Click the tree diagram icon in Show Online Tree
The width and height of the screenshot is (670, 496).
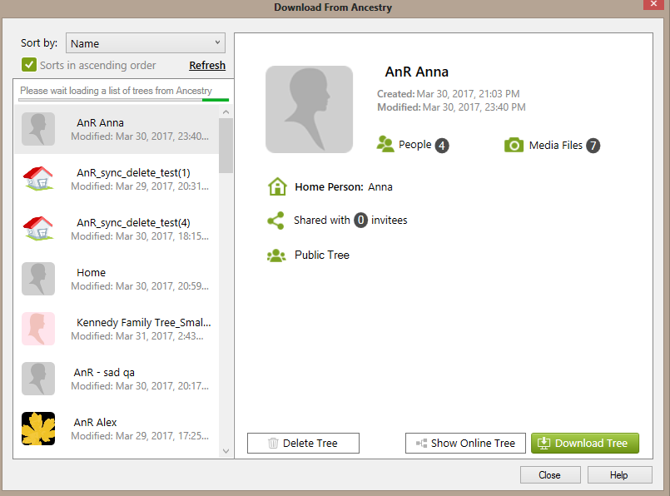point(421,443)
